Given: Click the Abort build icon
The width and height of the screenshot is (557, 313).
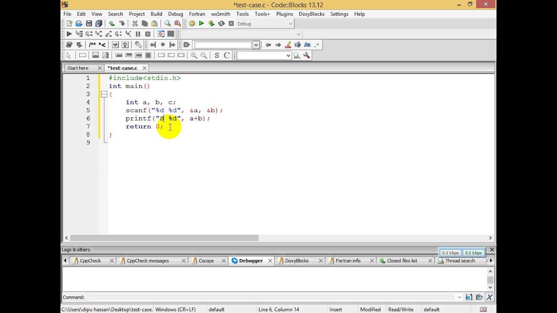Looking at the screenshot, I should (231, 23).
